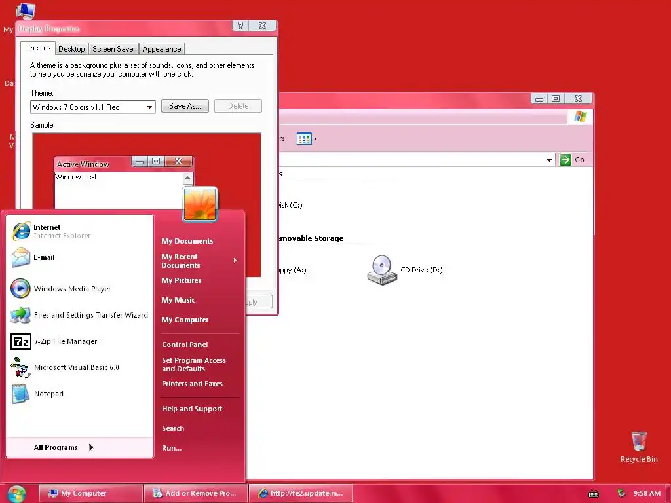Screen dimensions: 671x503
Task: Click the Go label in My Computer
Action: [579, 160]
